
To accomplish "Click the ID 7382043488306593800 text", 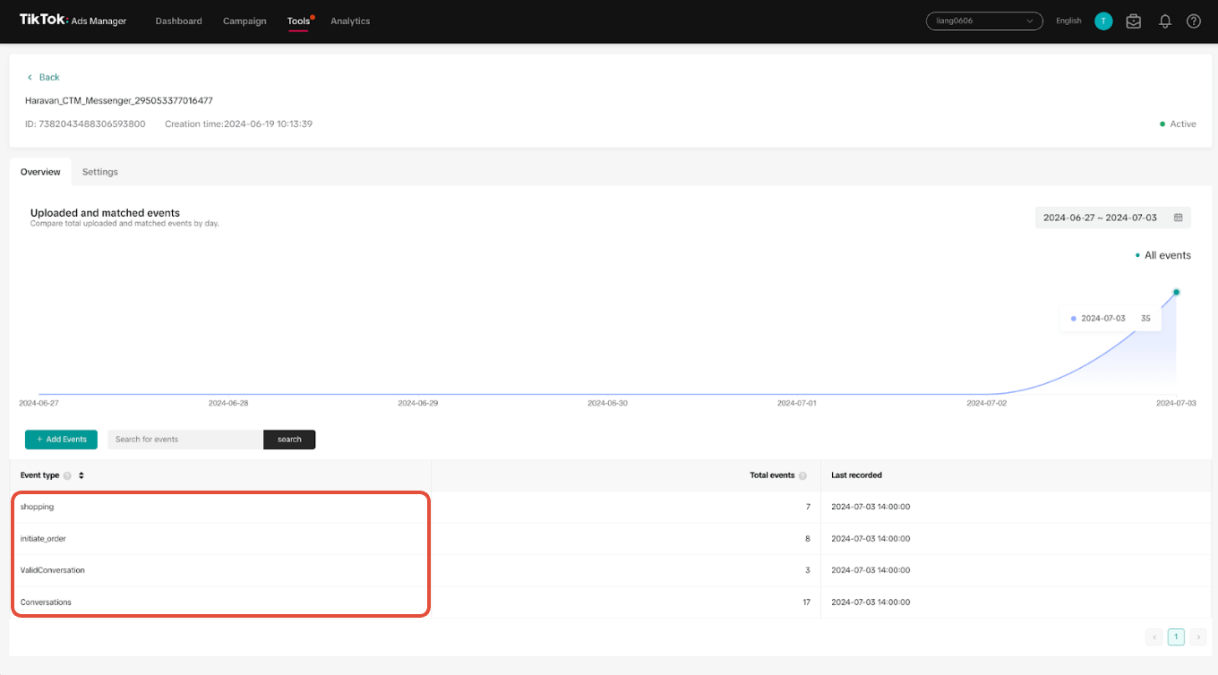I will coord(85,124).
